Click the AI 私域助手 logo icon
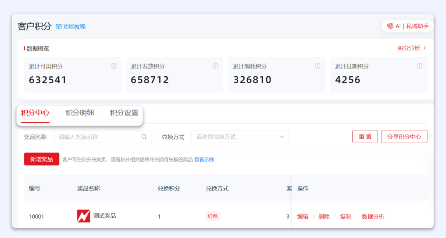 (390, 26)
